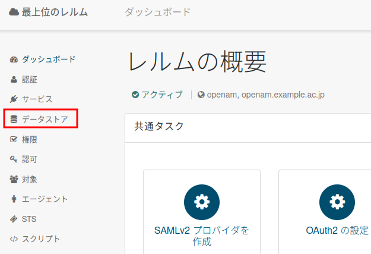This screenshot has width=371, height=254.
Task: Click the globe icon next to openam aliases
Action: (201, 95)
